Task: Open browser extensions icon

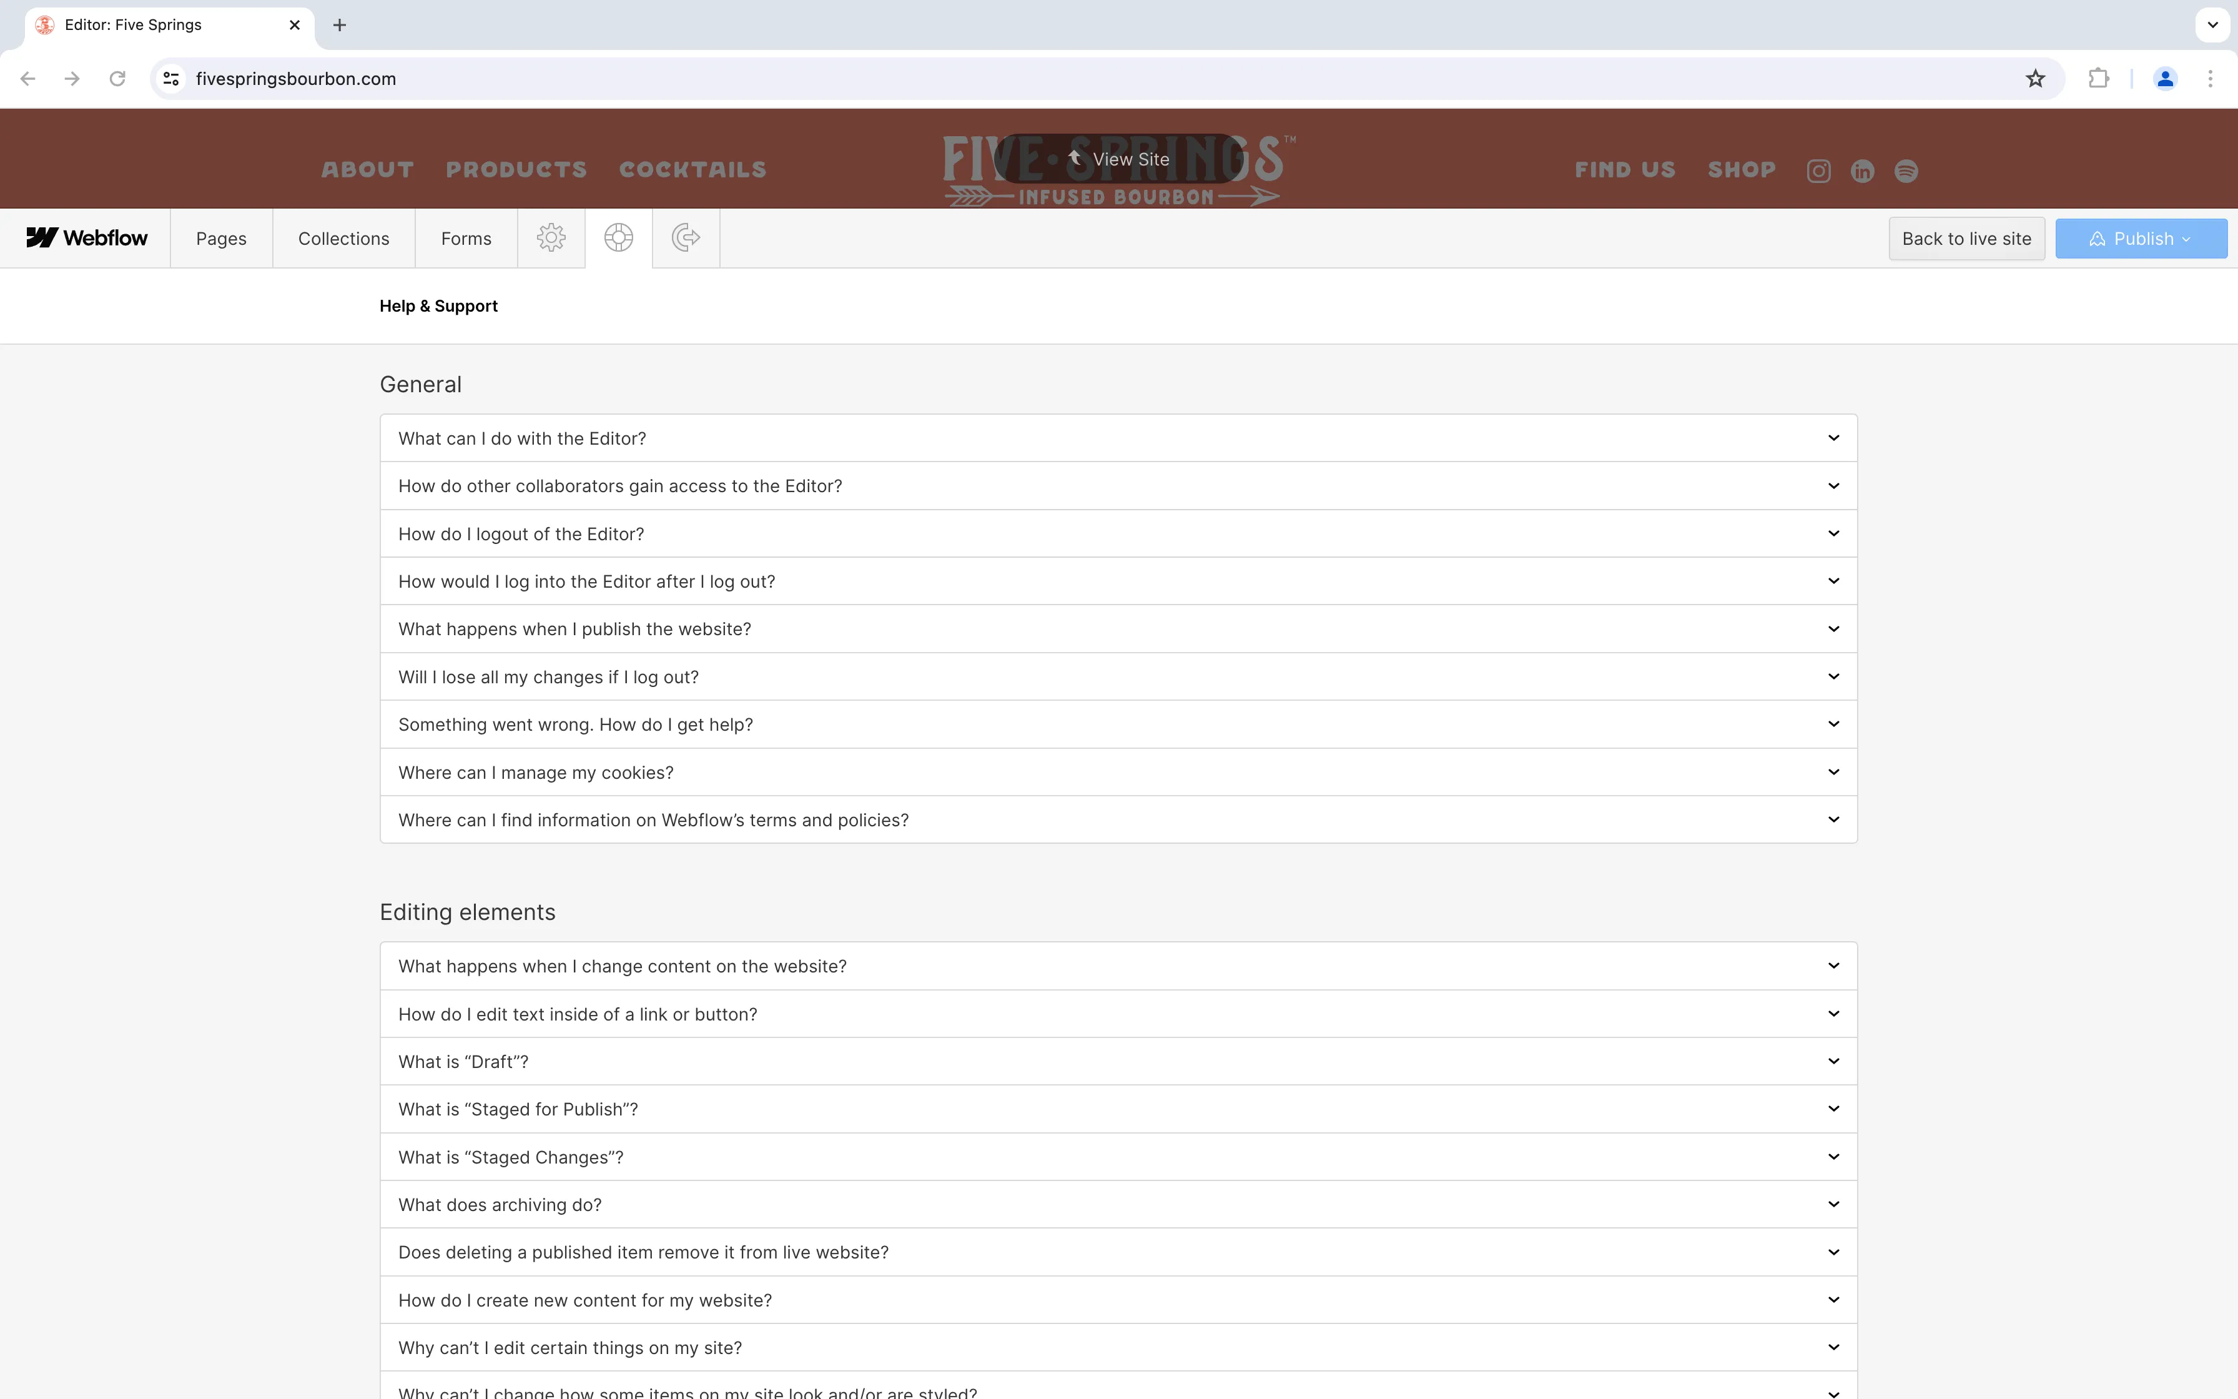Action: [2098, 79]
